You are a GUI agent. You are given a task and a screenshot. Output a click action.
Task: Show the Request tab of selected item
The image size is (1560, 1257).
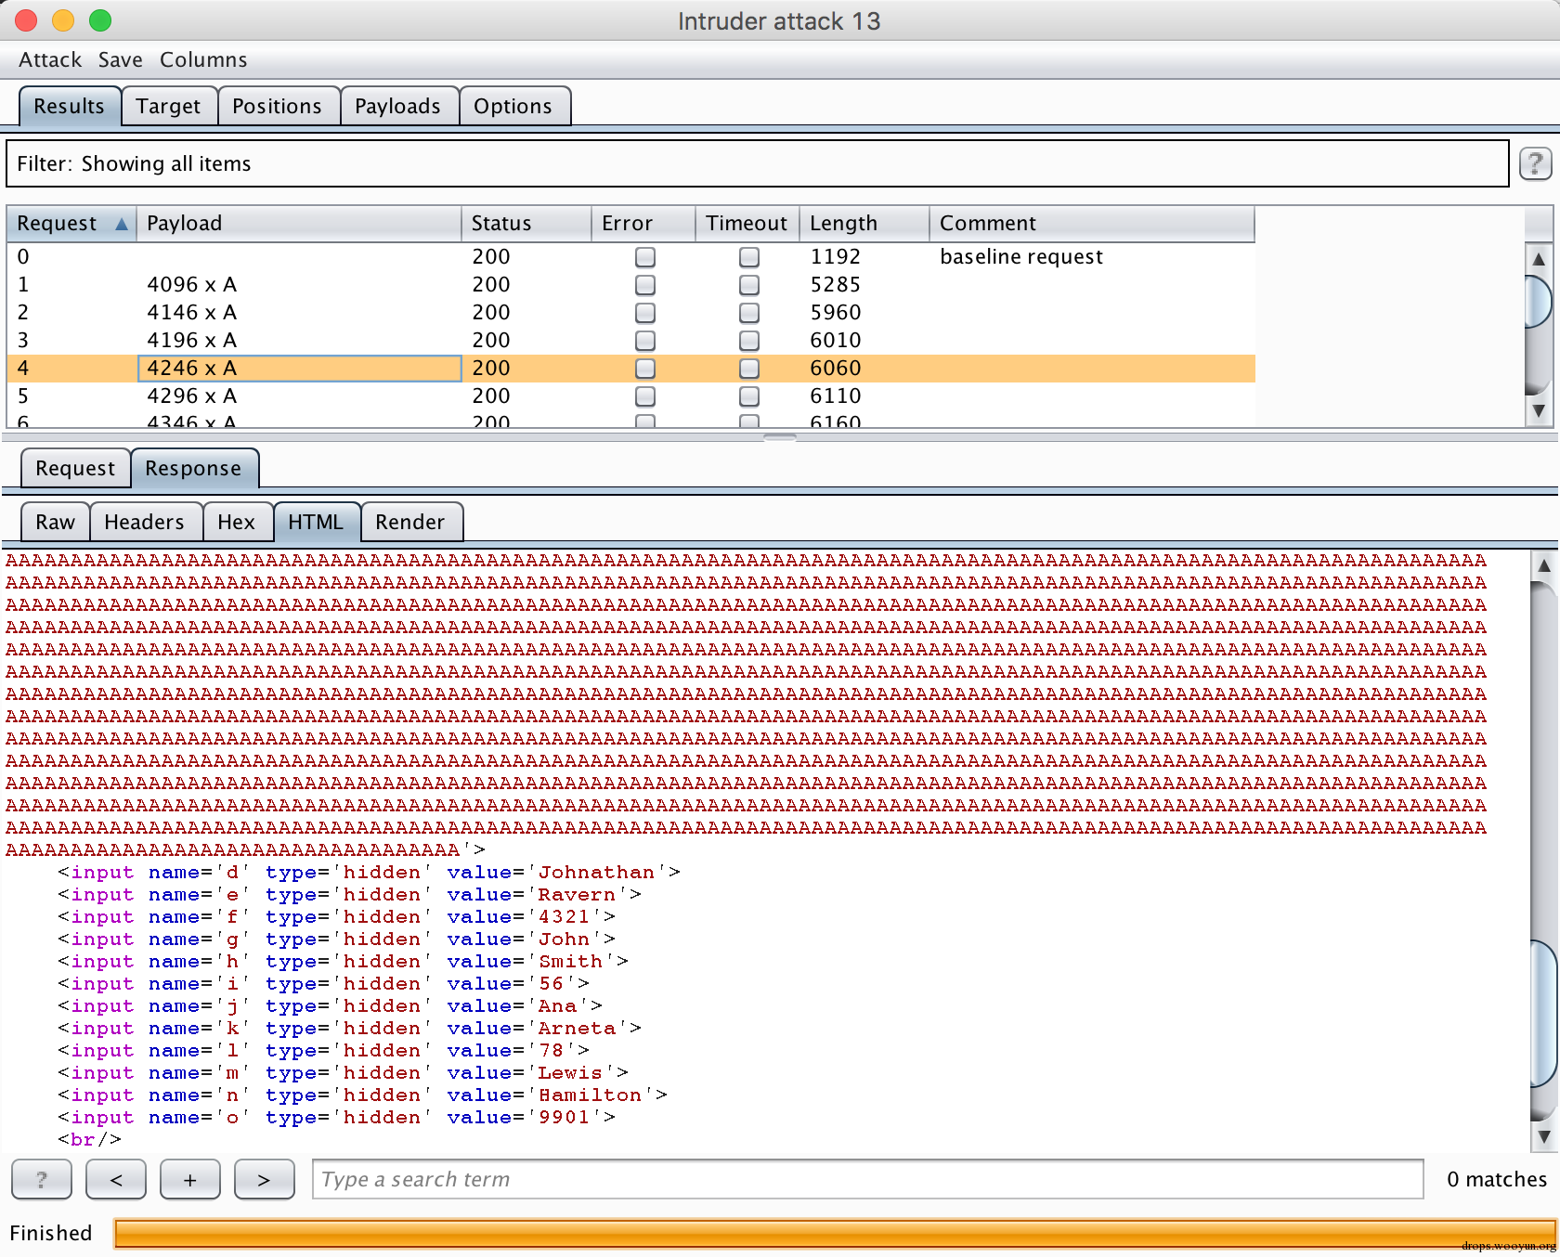pos(75,468)
